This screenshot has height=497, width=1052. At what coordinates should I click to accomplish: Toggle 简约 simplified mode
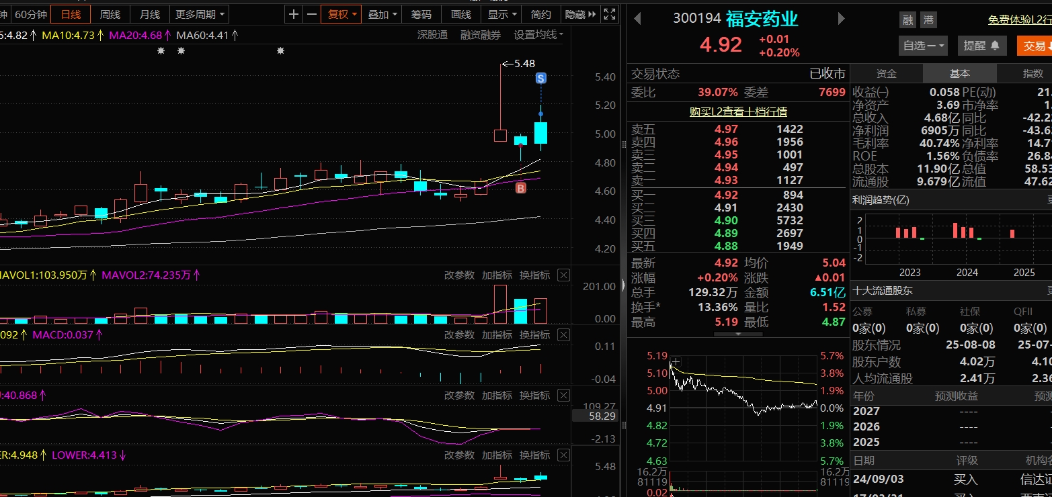[541, 14]
